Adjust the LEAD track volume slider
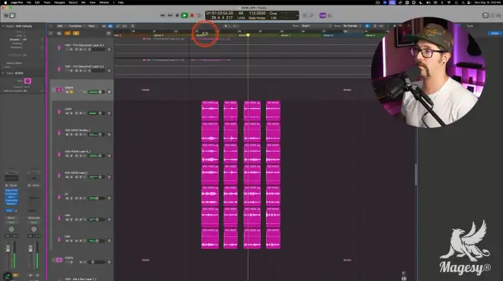The height and width of the screenshot is (281, 503). click(97, 113)
